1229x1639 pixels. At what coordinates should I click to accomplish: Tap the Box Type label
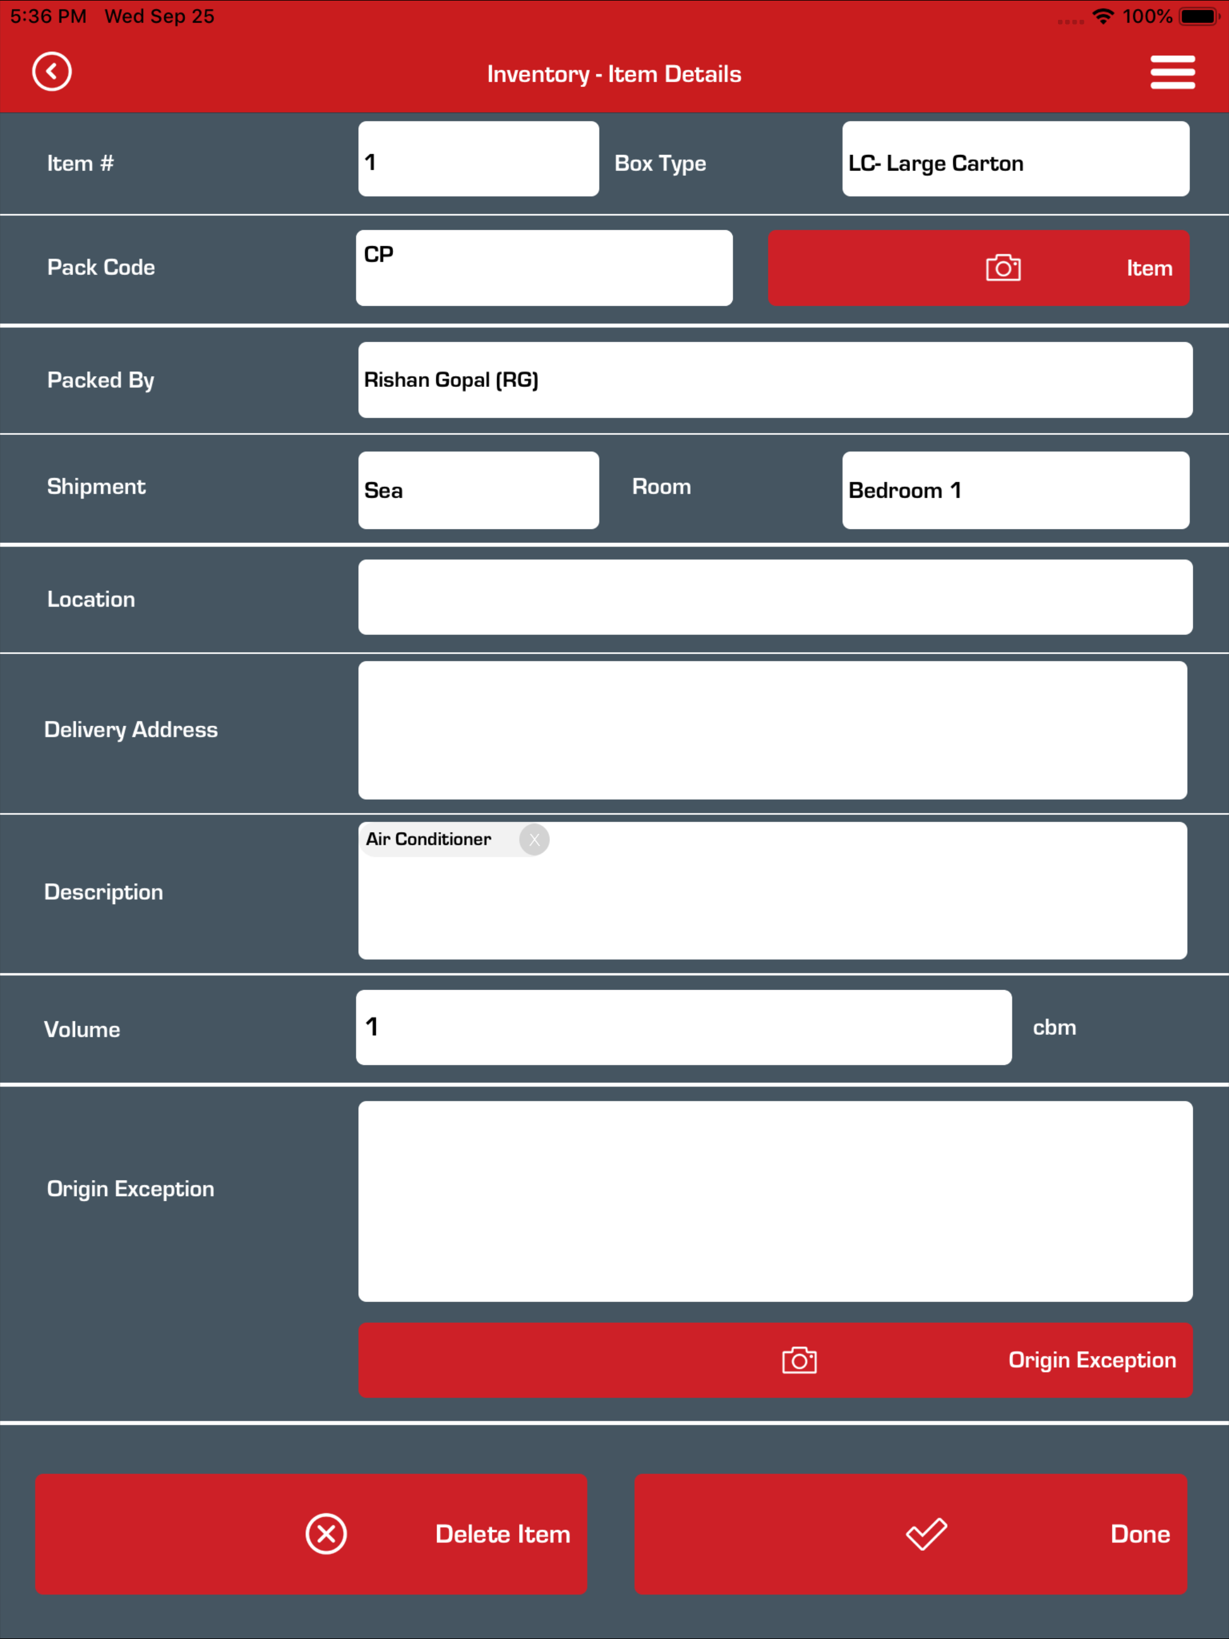(x=660, y=164)
